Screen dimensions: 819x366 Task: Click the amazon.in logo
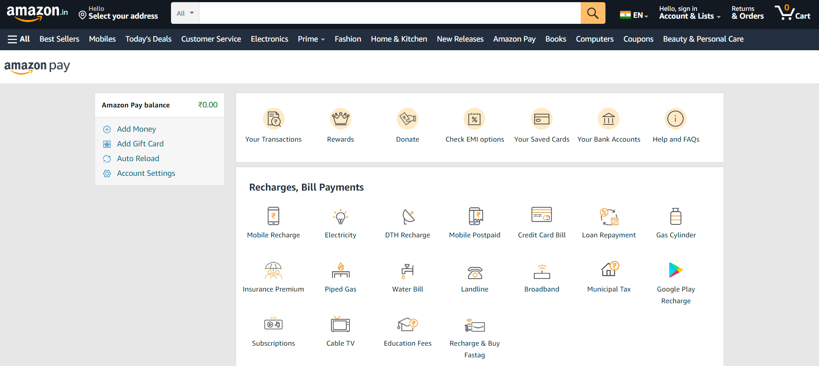pos(37,13)
